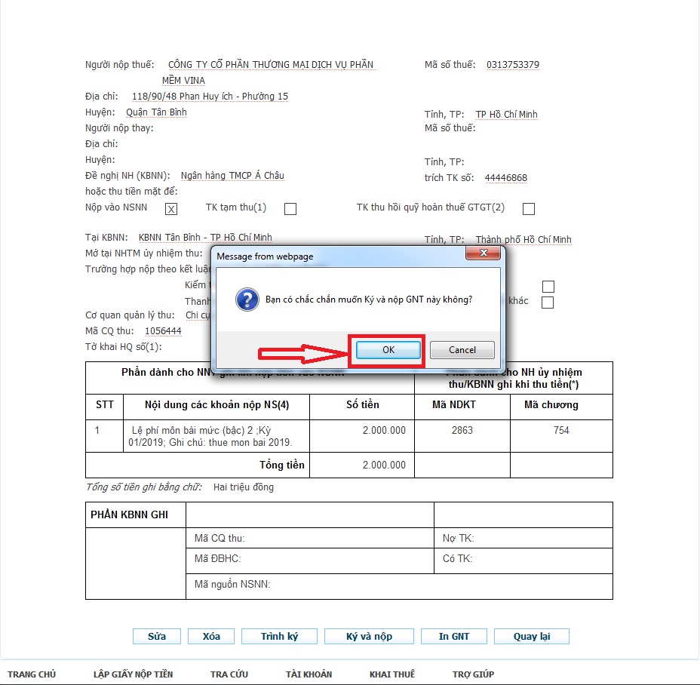The height and width of the screenshot is (685, 700).
Task: Open the TRANG CHỦ menu
Action: (32, 674)
